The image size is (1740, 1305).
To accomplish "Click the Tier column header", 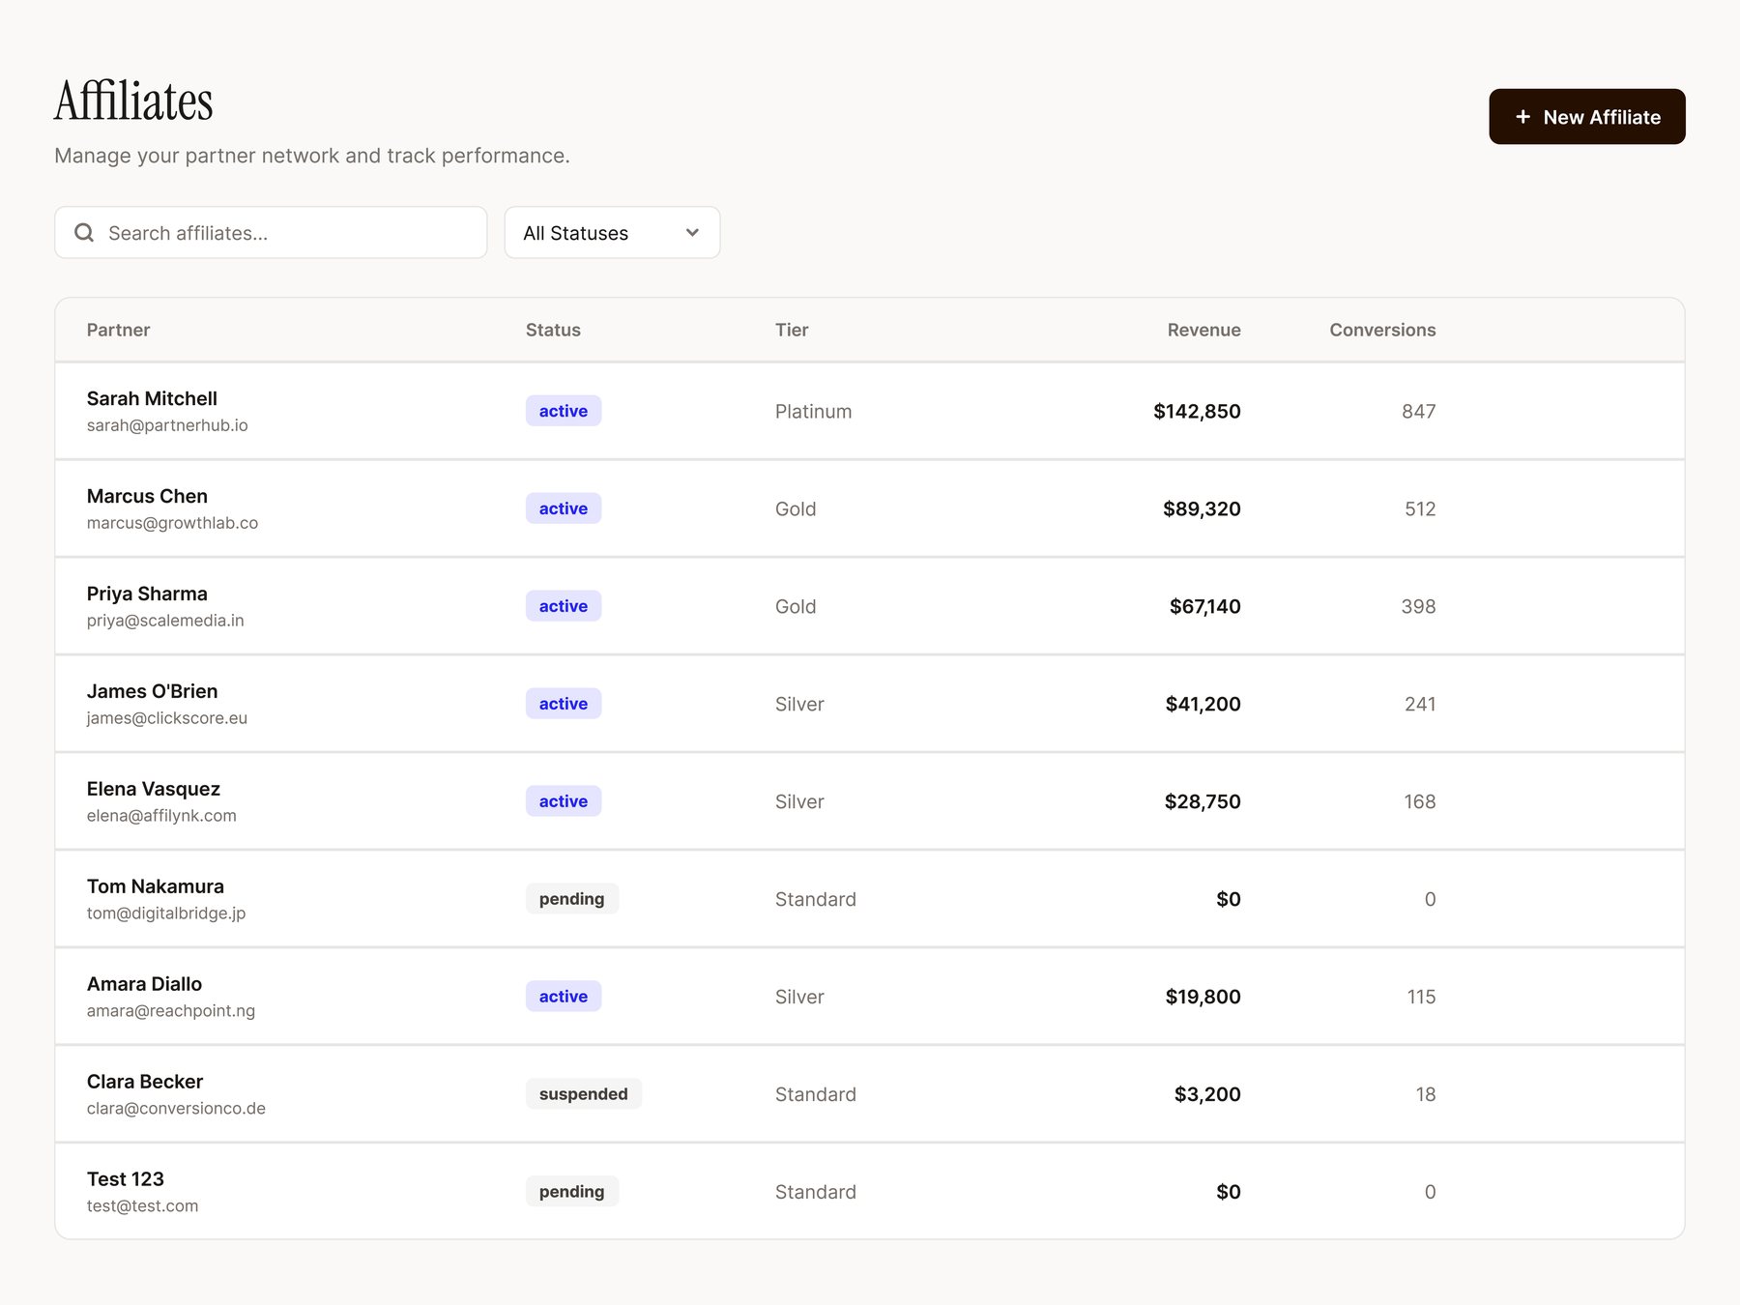I will tap(792, 330).
